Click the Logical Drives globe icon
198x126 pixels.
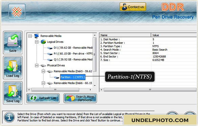pos(43,42)
